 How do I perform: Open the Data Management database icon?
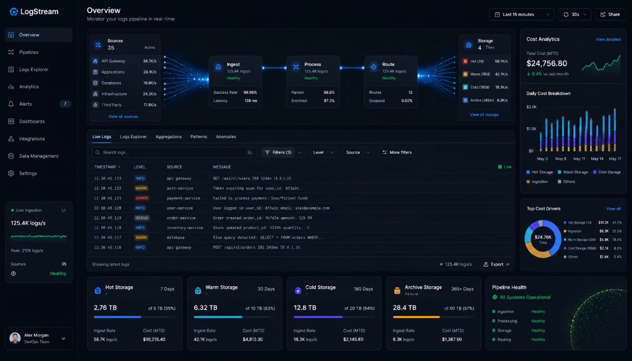pos(11,156)
